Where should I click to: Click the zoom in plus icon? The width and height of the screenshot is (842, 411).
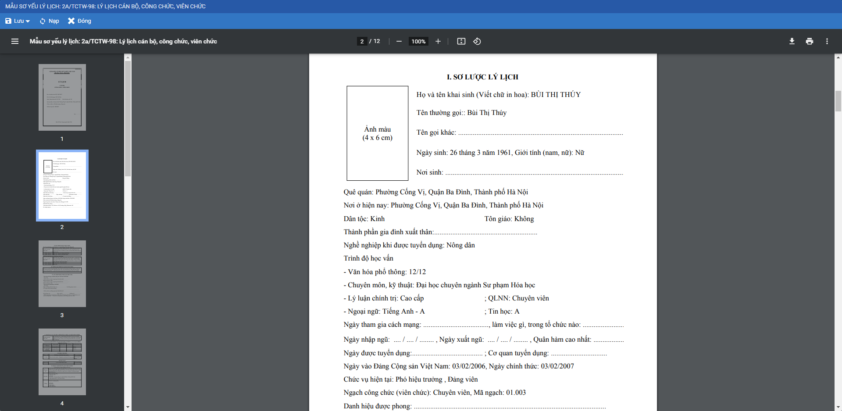(438, 41)
